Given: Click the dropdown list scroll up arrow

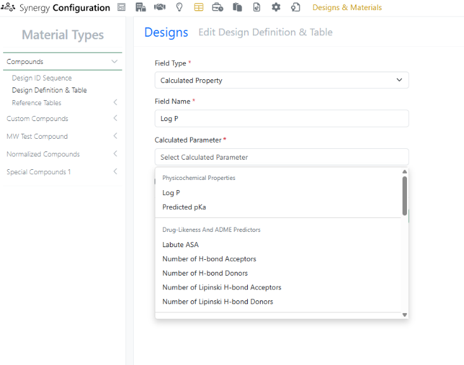Looking at the screenshot, I should pos(404,172).
